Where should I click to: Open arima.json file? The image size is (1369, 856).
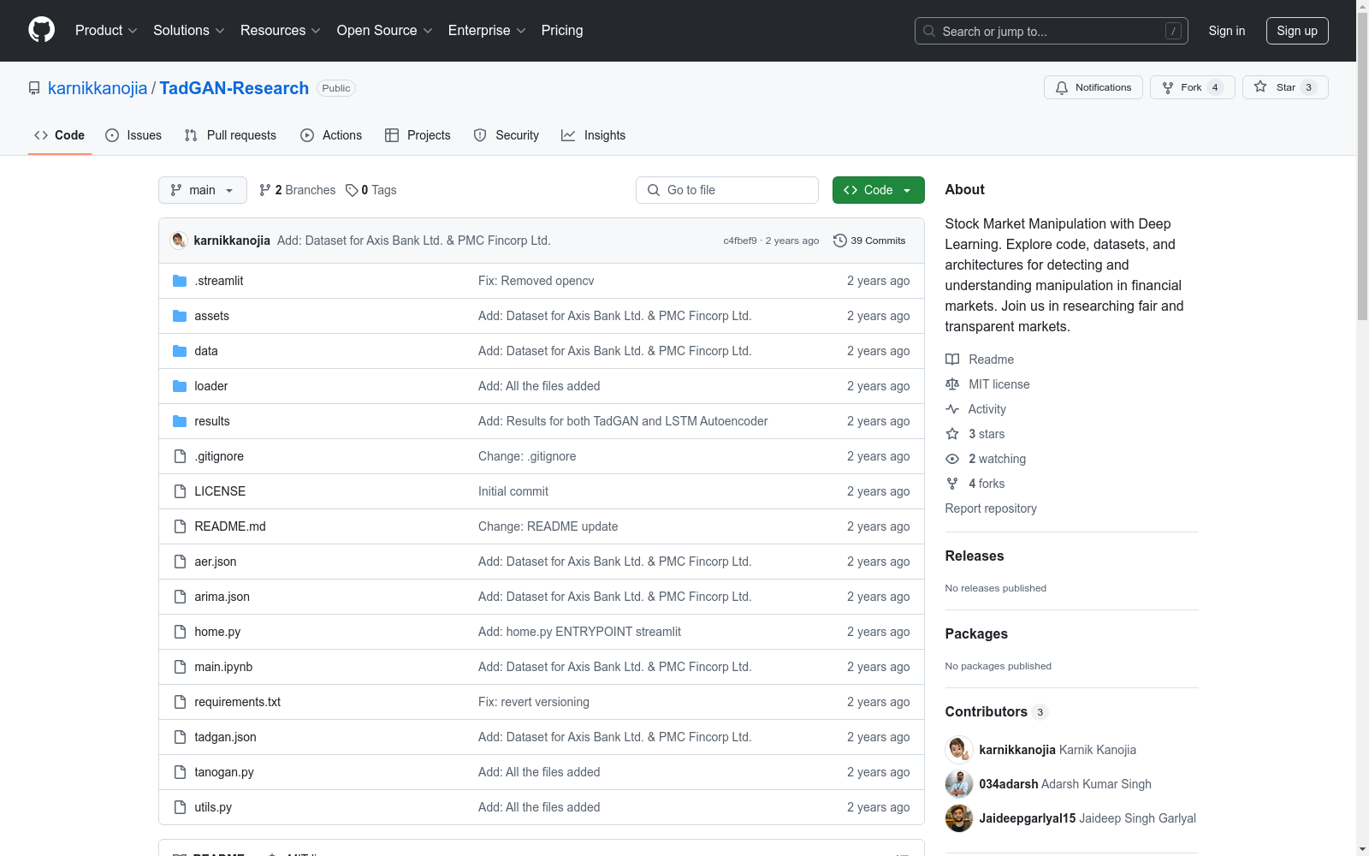click(222, 597)
